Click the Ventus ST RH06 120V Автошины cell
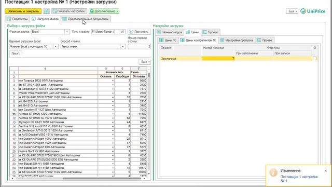The height and width of the screenshot is (187, 332). (x=58, y=114)
